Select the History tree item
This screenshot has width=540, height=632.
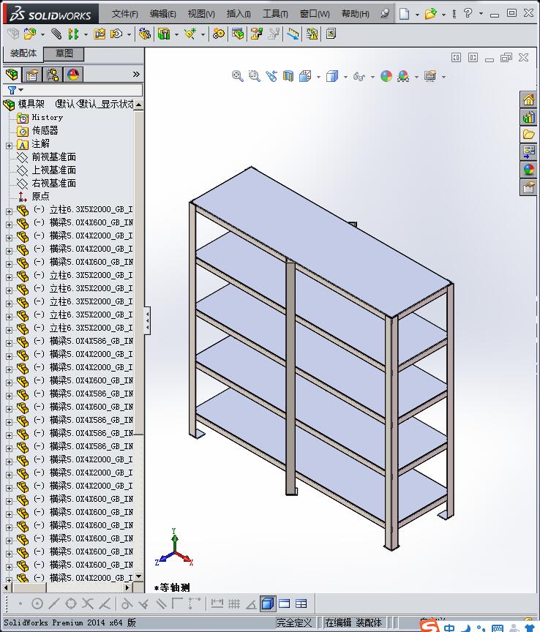[47, 117]
